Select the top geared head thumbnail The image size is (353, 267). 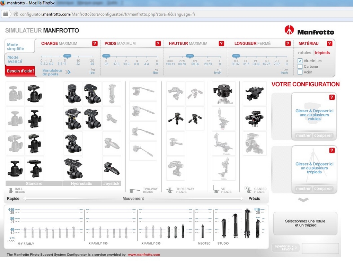pyautogui.click(x=254, y=93)
